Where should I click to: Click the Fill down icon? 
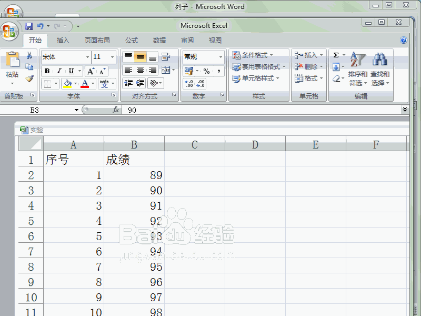(x=336, y=67)
